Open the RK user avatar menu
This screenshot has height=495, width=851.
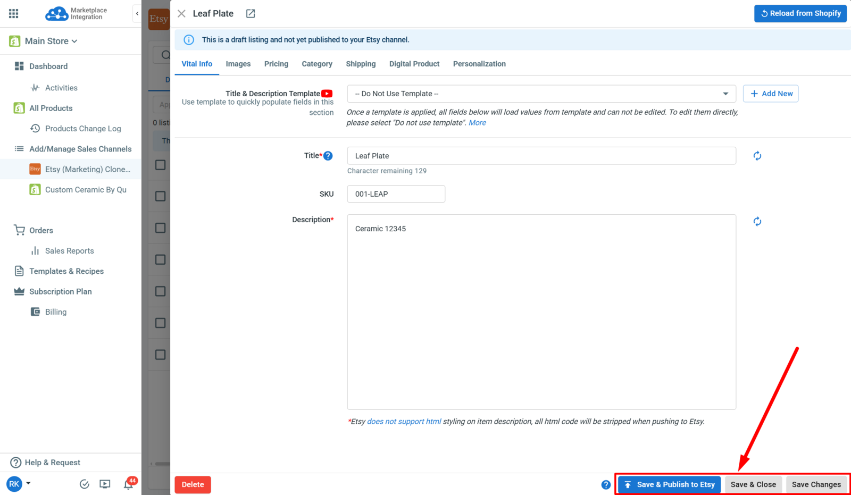tap(14, 484)
